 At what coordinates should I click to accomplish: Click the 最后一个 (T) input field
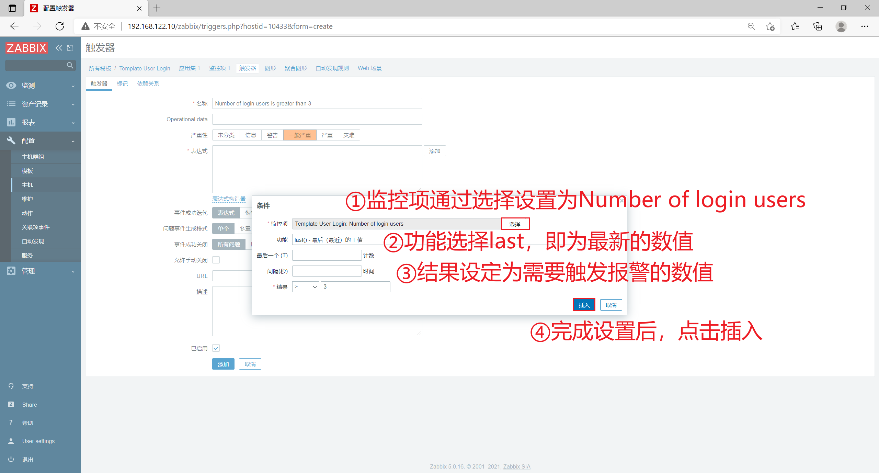(327, 255)
